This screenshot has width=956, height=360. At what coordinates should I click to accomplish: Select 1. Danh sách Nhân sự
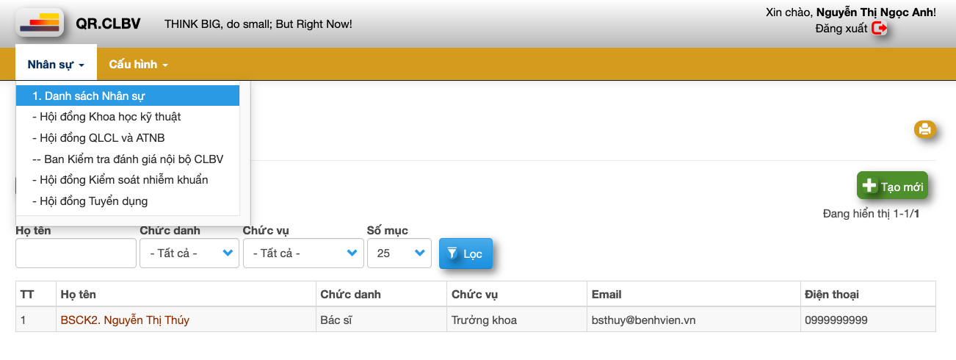coord(128,96)
